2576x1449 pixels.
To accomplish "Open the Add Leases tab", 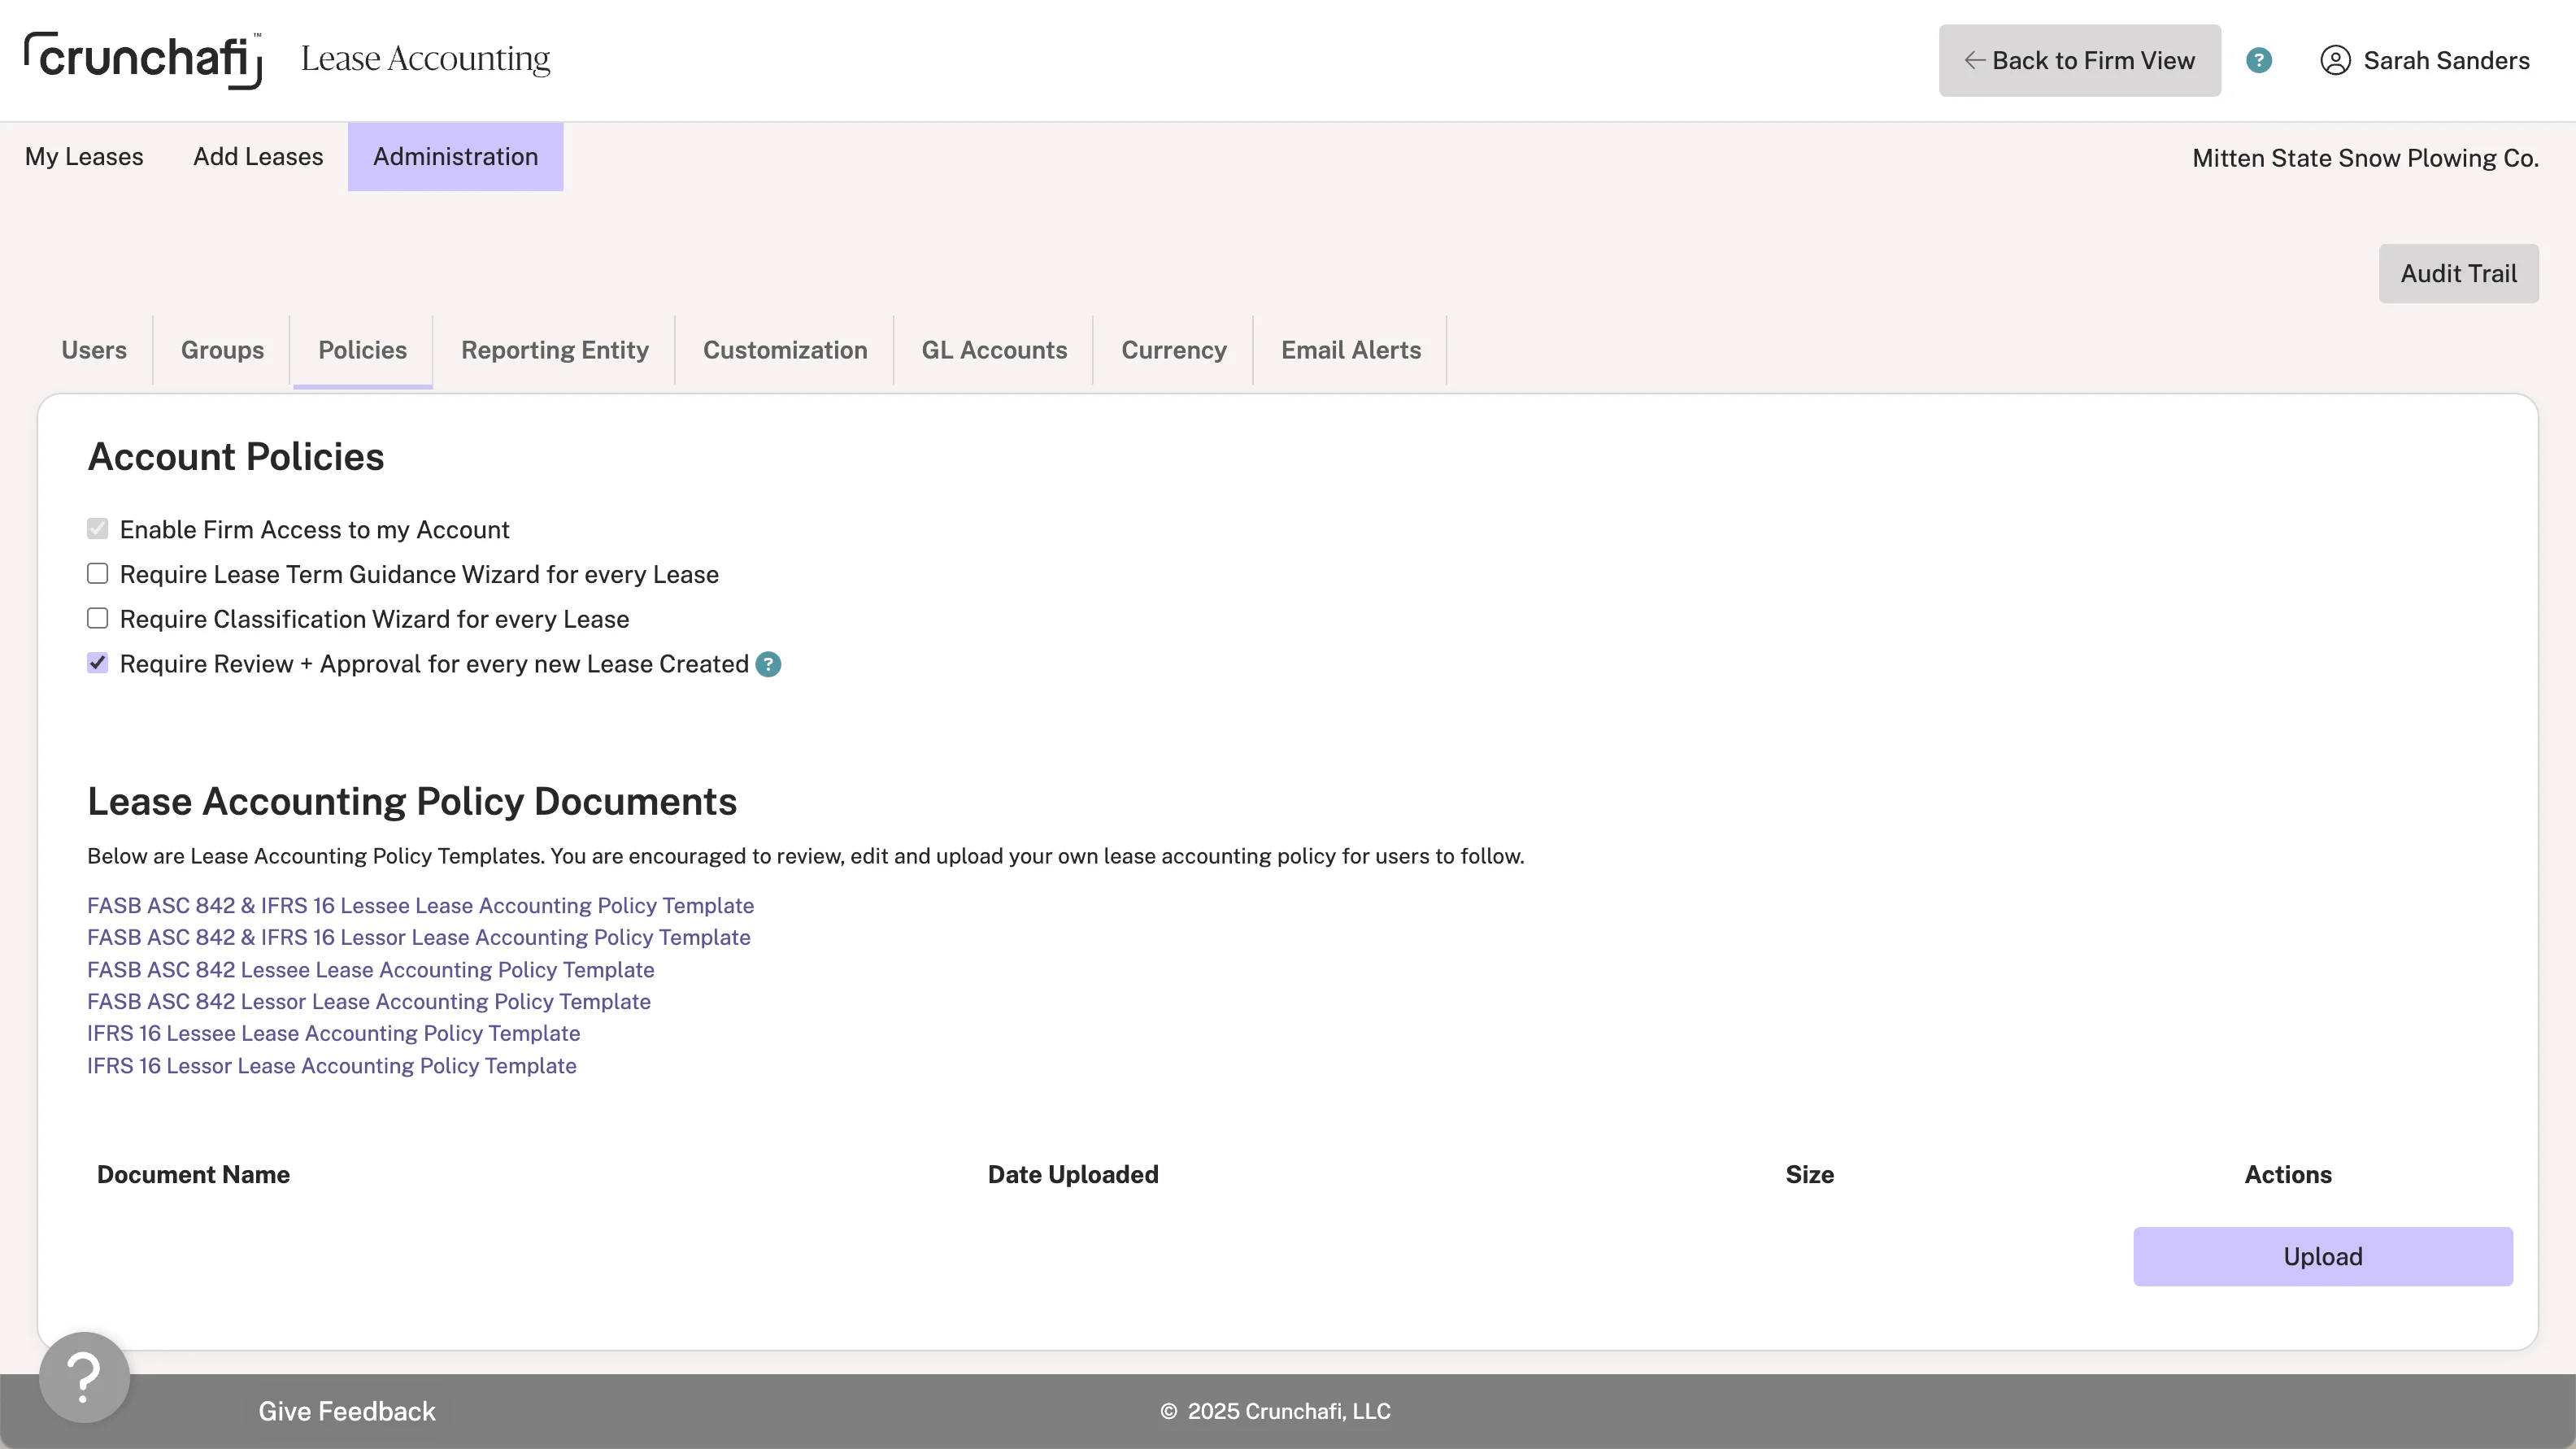I will coord(258,157).
